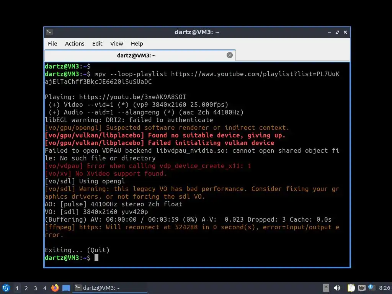
Task: Open the volume control tray icon
Action: click(x=337, y=288)
